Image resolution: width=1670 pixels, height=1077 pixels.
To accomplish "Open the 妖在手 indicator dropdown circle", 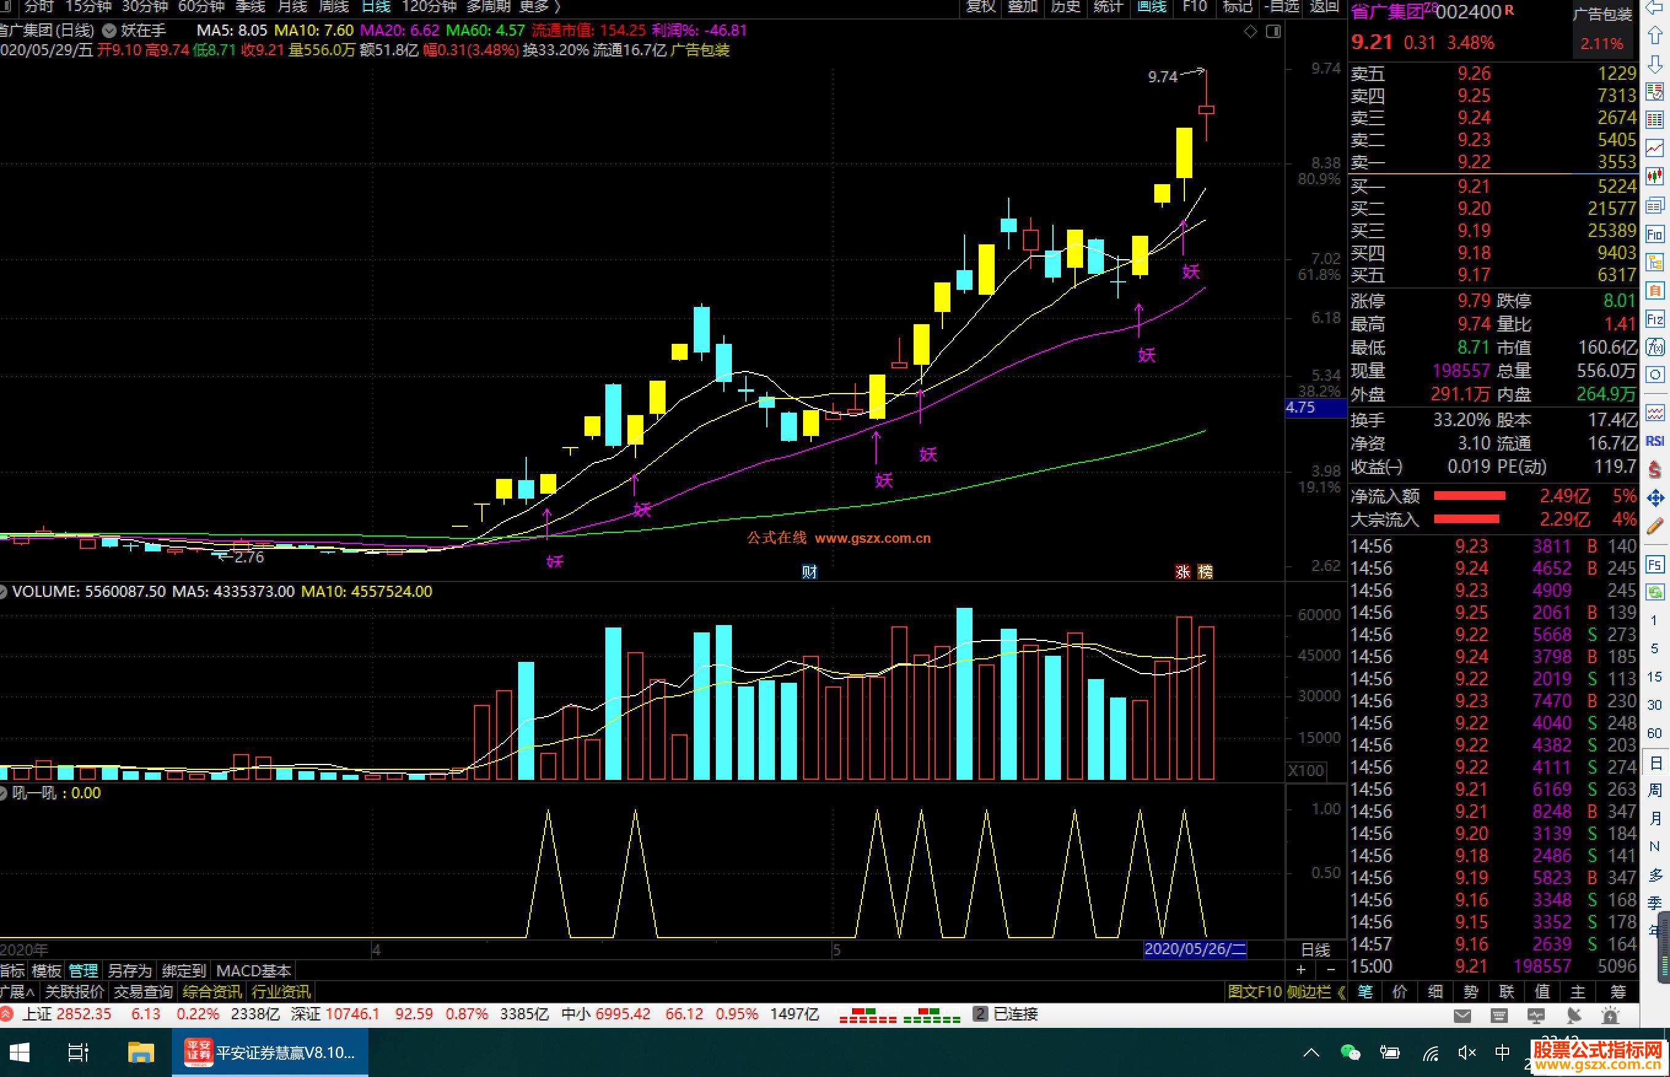I will pyautogui.click(x=109, y=31).
